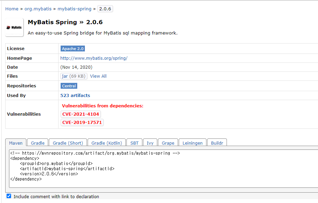This screenshot has height=203, width=318.
Task: Click the 'MyBatis Spring » 2.0.6' heading
Action: (65, 22)
